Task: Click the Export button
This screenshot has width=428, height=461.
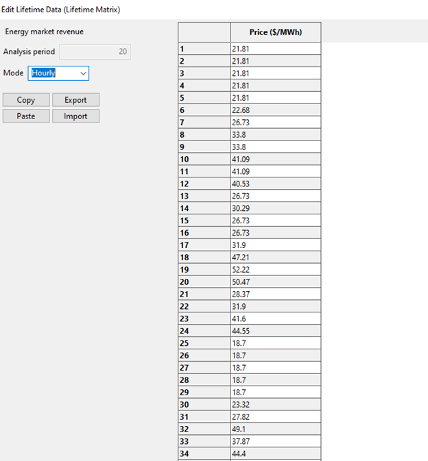Action: (75, 100)
